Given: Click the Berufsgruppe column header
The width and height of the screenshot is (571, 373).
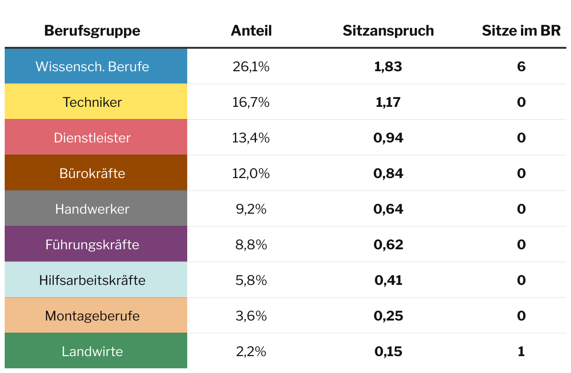Looking at the screenshot, I should (92, 31).
